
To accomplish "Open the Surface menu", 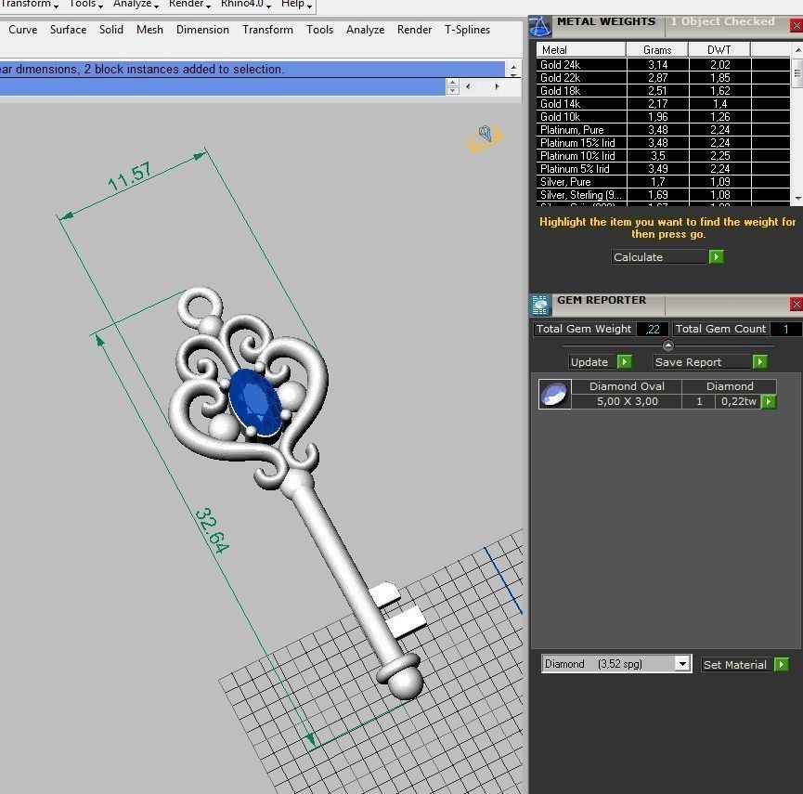I will pyautogui.click(x=68, y=30).
